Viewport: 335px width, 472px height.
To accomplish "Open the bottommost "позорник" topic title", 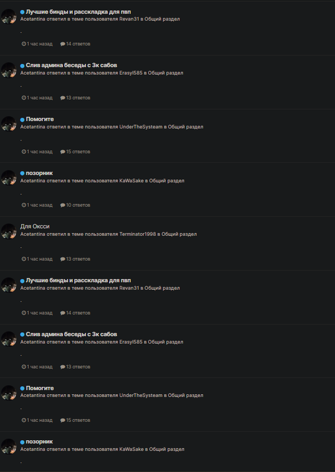I will (x=39, y=441).
